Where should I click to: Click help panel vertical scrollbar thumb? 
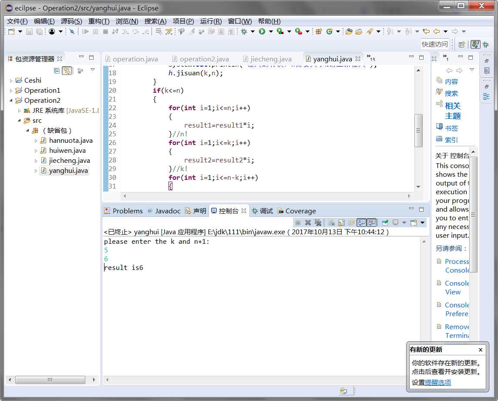pos(473,215)
